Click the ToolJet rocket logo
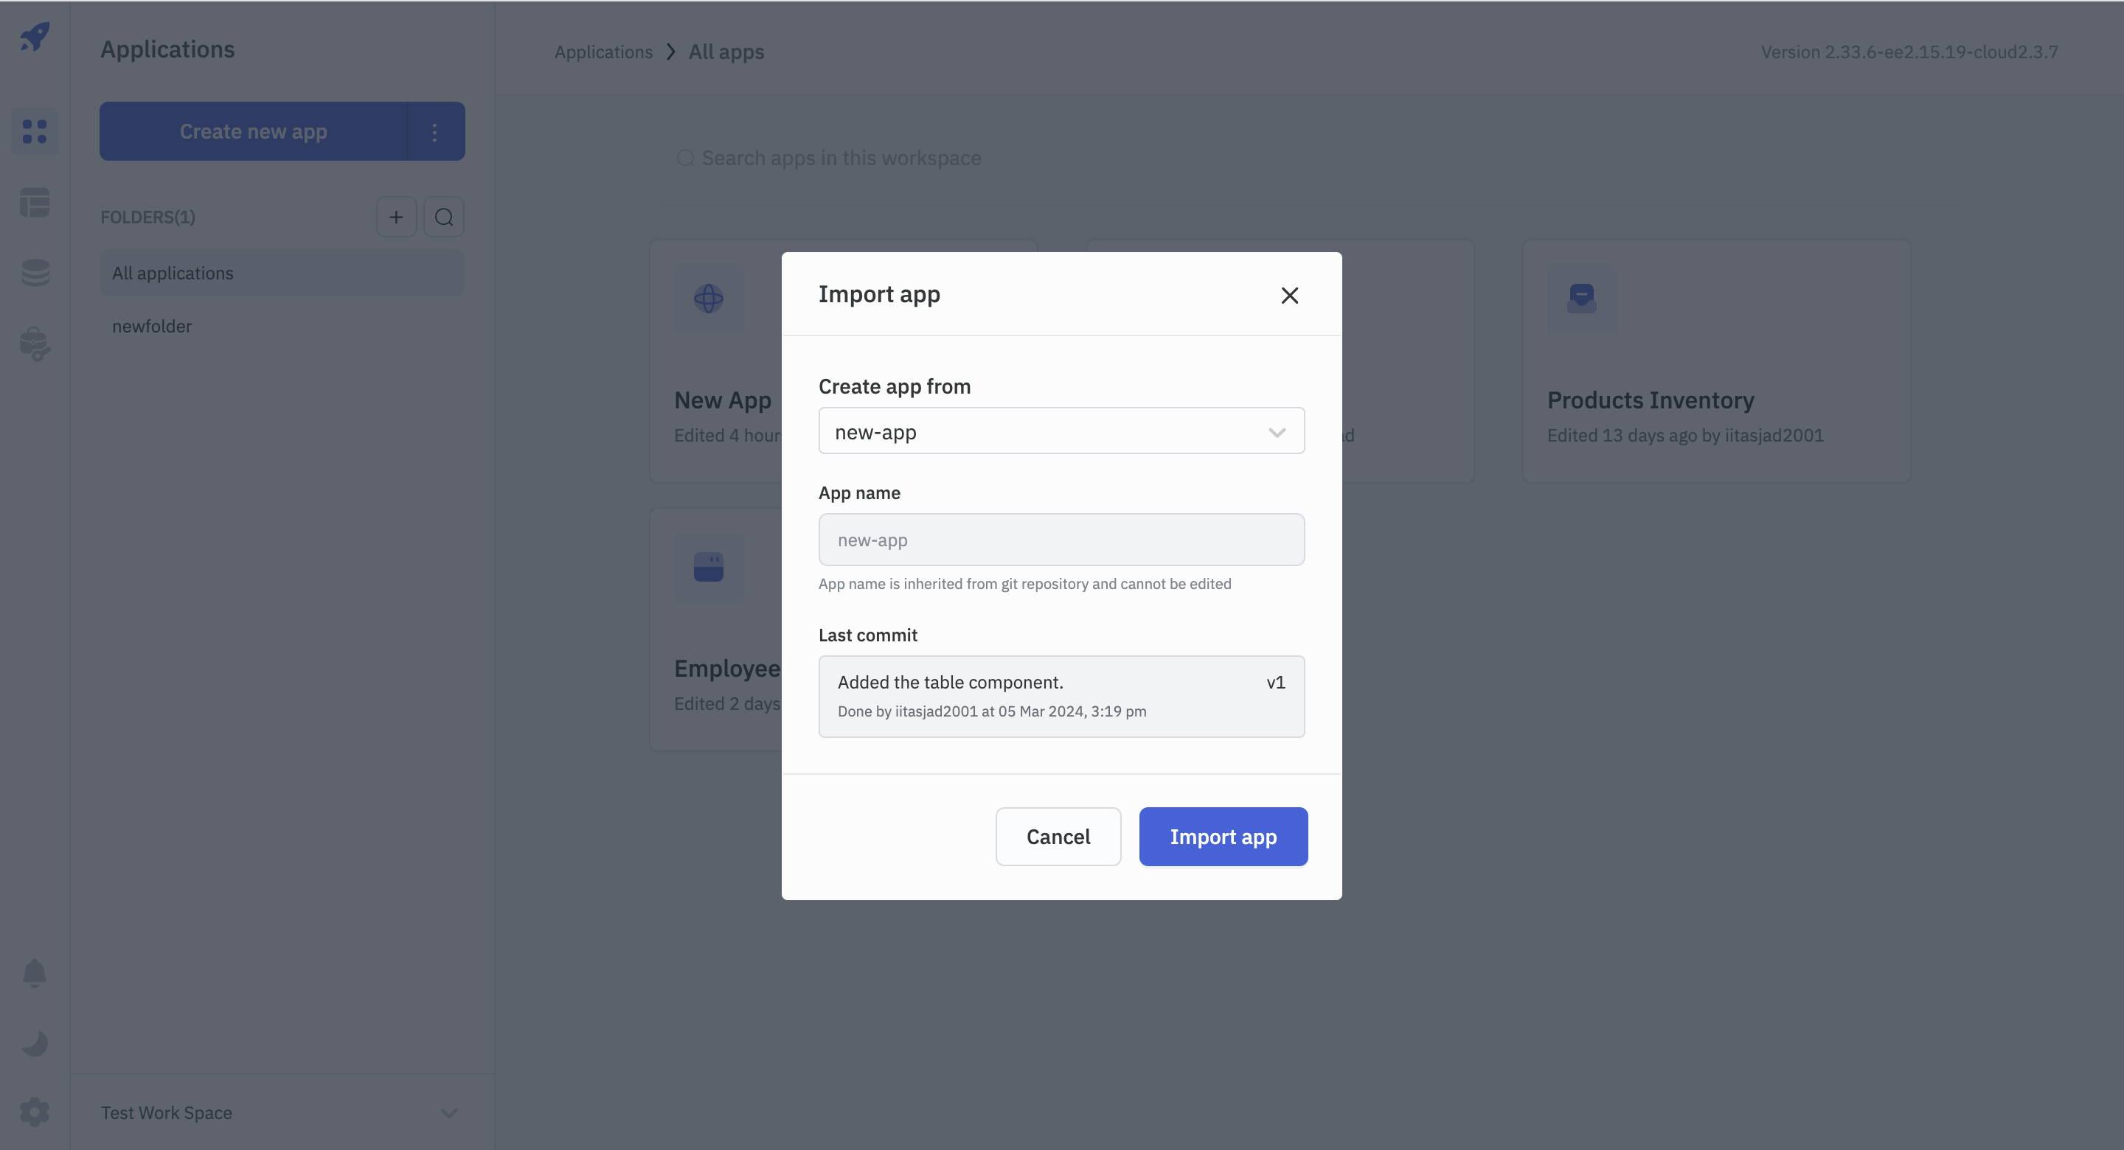The width and height of the screenshot is (2124, 1150). pos(35,36)
